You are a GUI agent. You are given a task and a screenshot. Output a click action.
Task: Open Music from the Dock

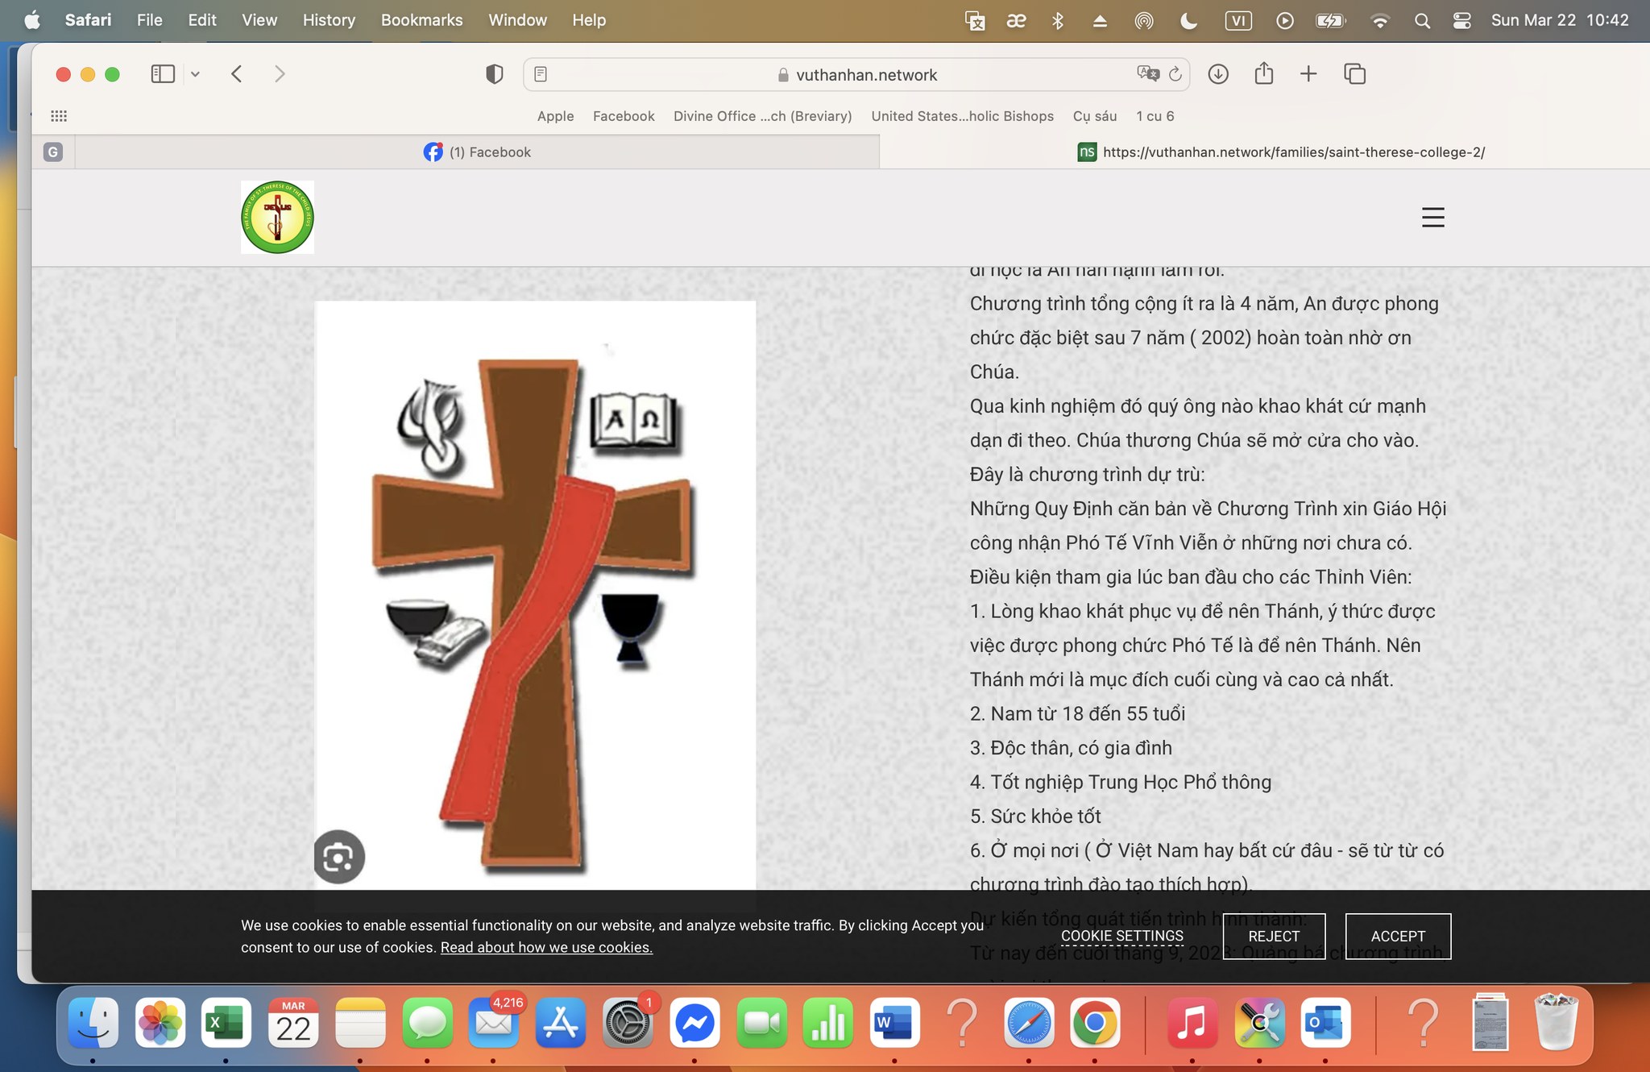pos(1192,1023)
